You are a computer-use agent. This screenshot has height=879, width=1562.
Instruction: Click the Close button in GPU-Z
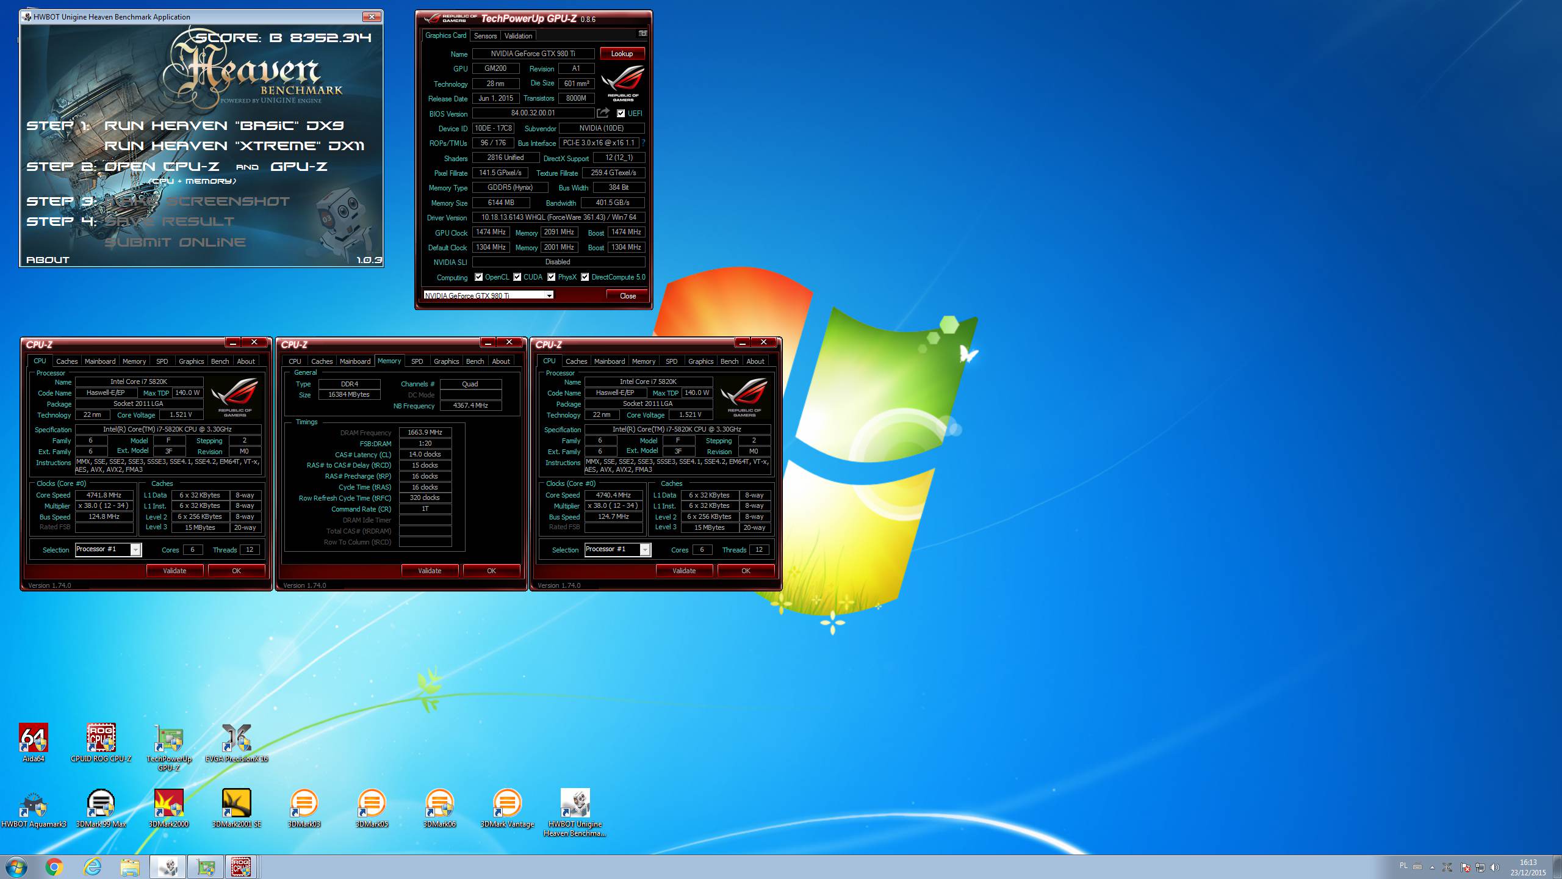[628, 295]
